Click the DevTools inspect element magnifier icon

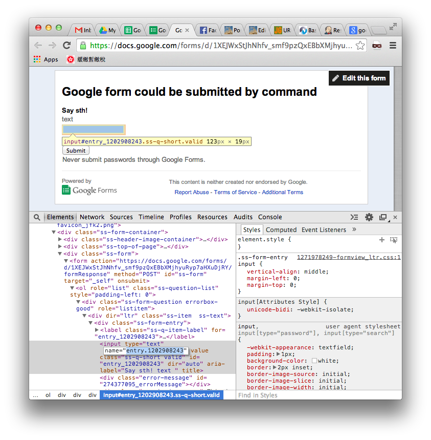point(37,217)
